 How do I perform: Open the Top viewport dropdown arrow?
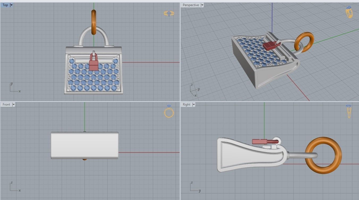(11, 5)
